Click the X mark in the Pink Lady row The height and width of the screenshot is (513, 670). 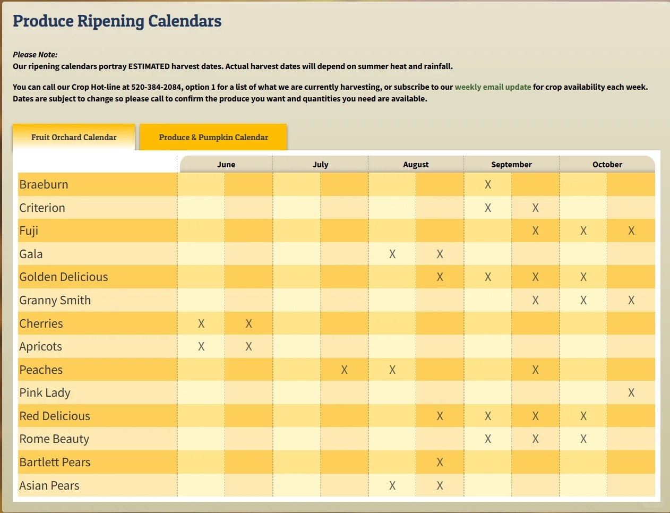pyautogui.click(x=631, y=393)
